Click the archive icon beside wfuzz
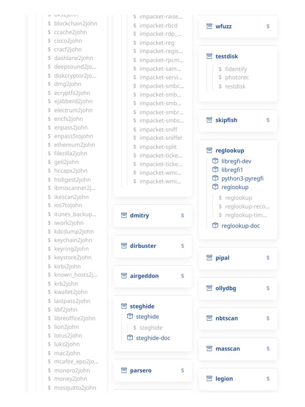Image resolution: width=305 pixels, height=407 pixels. click(x=209, y=26)
